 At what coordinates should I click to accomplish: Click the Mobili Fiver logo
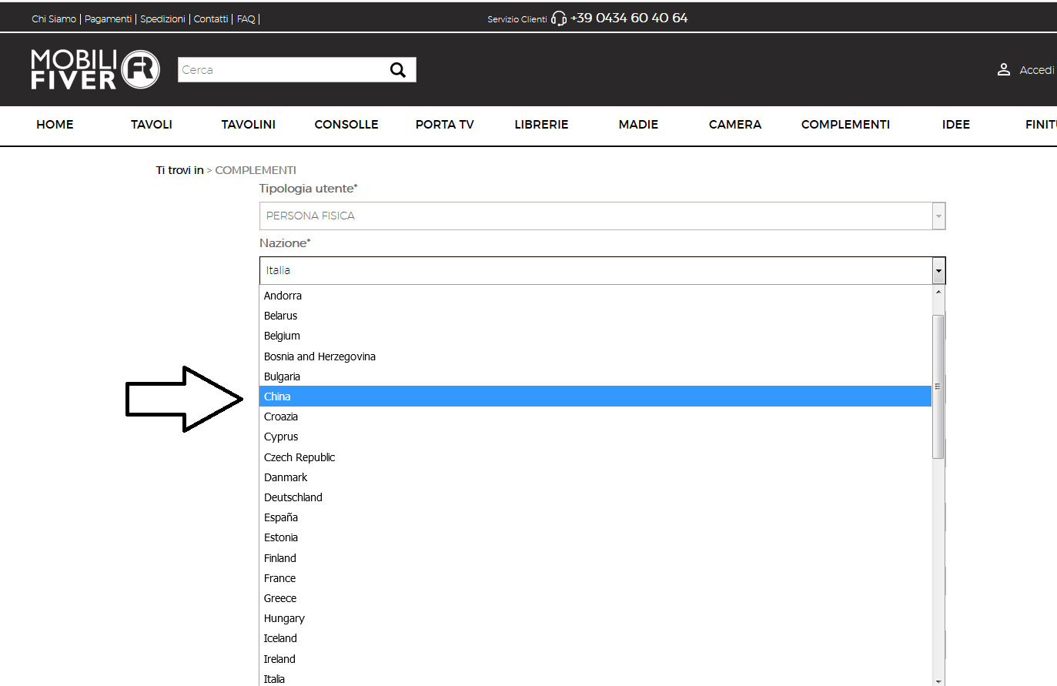click(95, 69)
